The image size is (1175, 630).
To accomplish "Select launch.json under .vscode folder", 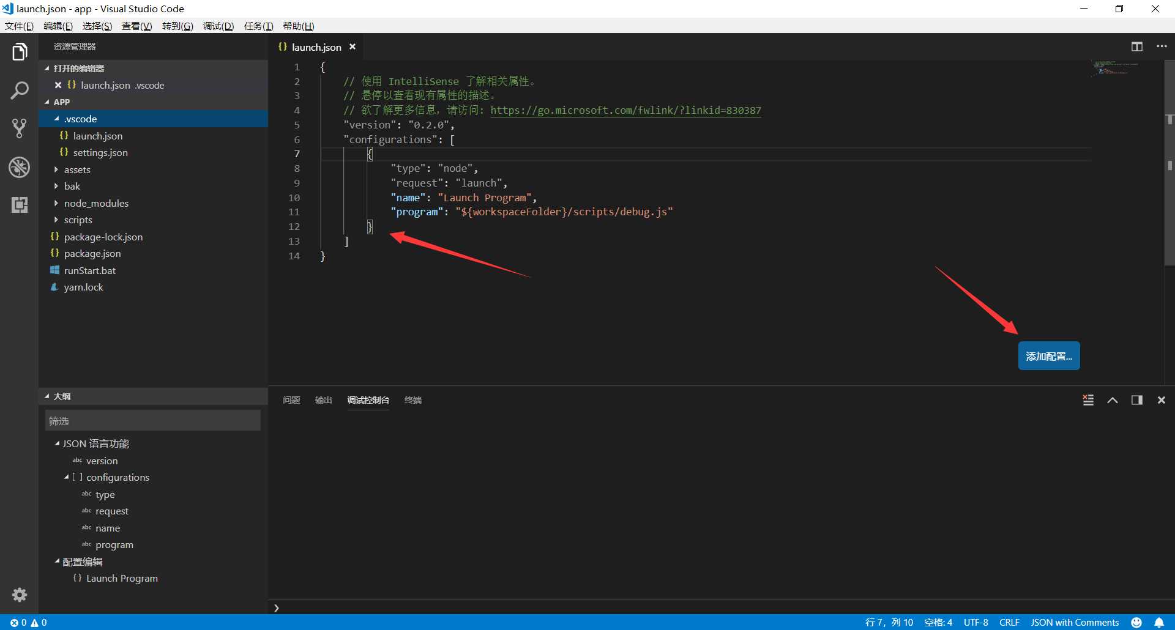I will pos(153,136).
